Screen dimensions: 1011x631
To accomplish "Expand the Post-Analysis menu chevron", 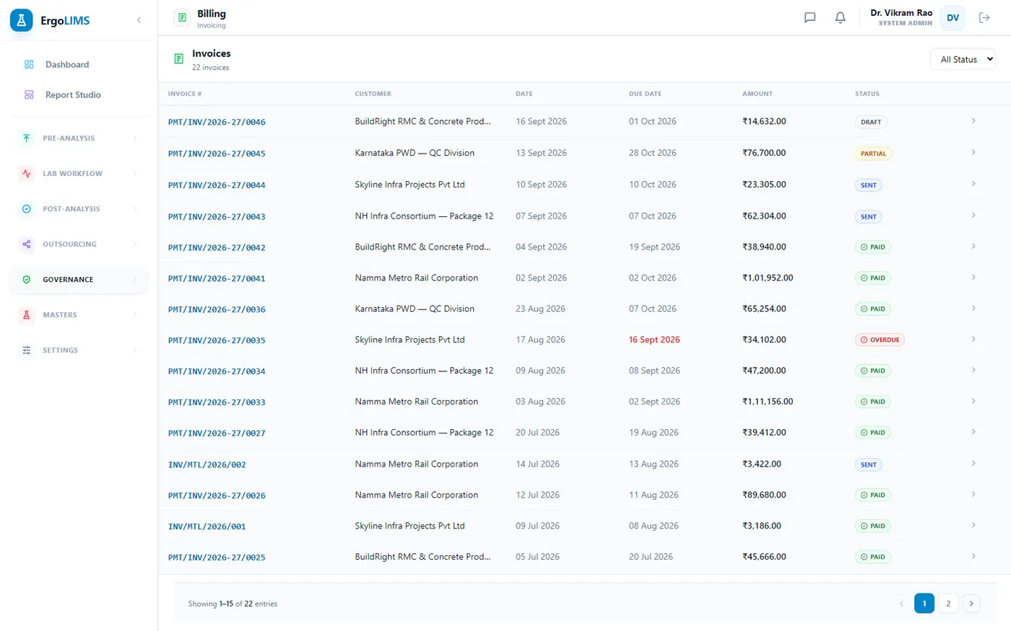I will coord(135,208).
